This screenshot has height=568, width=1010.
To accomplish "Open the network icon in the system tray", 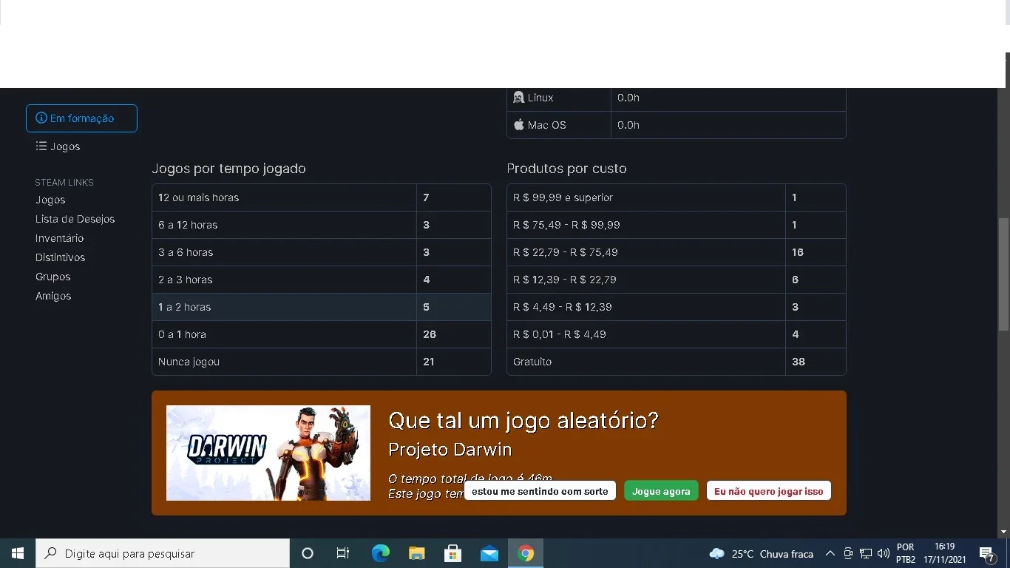I will pyautogui.click(x=866, y=553).
